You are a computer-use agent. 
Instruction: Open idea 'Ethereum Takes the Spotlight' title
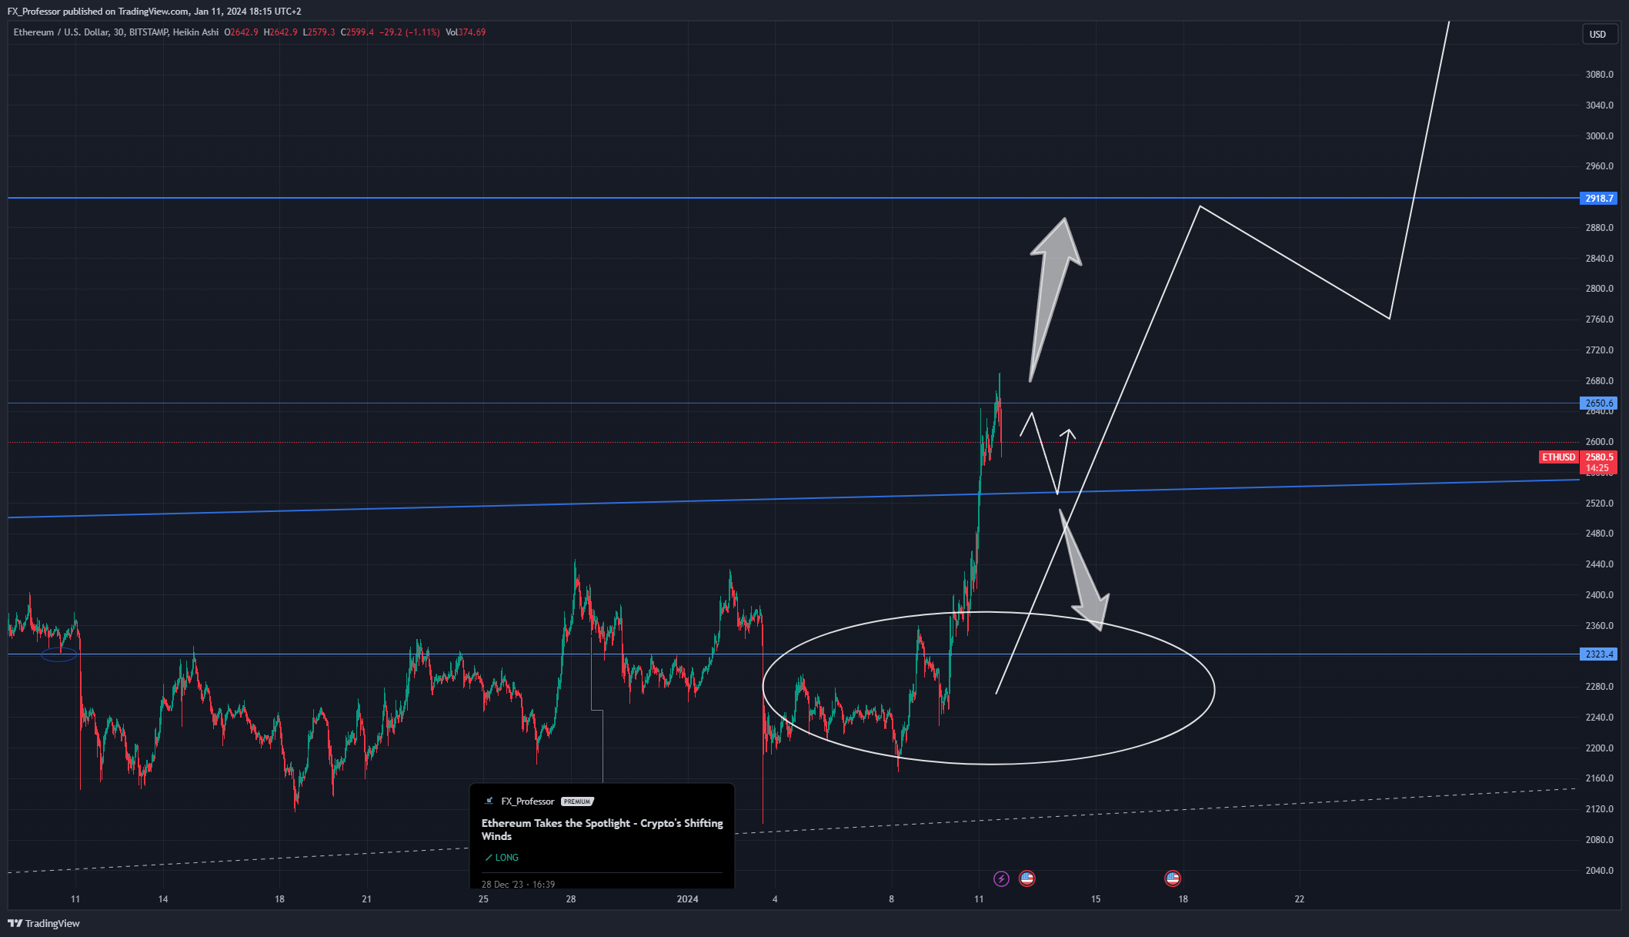[x=603, y=829]
